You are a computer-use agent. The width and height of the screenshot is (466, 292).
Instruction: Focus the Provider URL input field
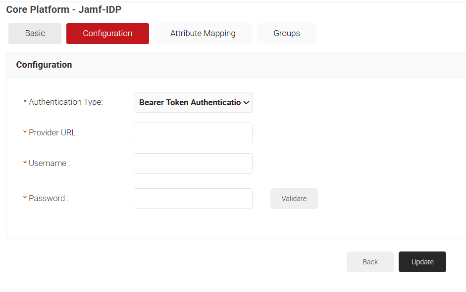(193, 133)
